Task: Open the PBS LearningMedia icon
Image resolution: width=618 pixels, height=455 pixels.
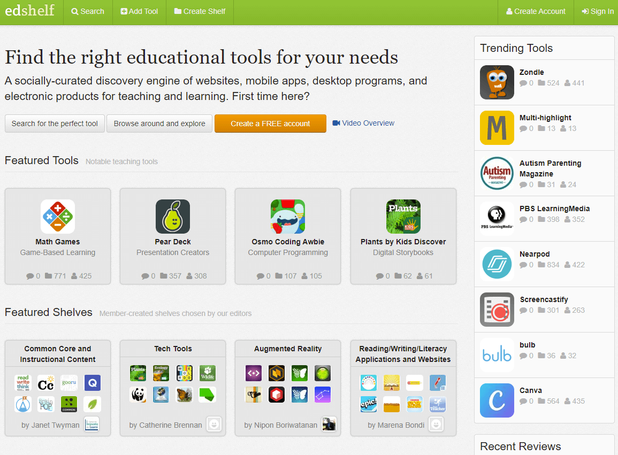Action: click(x=497, y=219)
